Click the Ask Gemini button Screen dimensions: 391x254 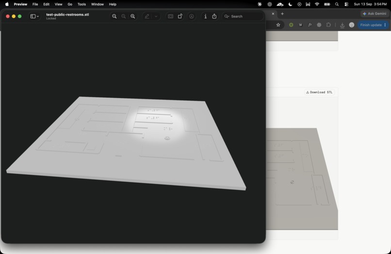[375, 14]
